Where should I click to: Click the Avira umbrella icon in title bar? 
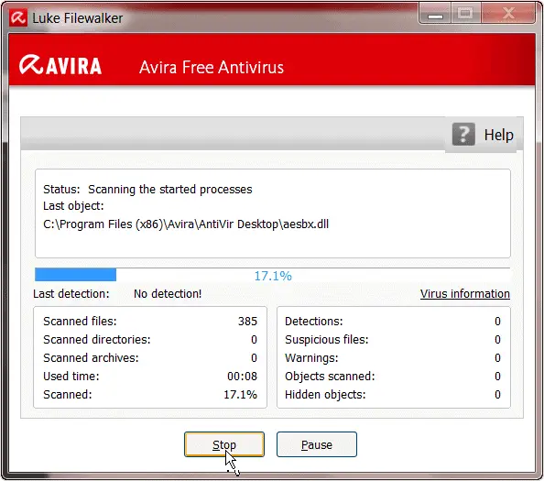(18, 17)
